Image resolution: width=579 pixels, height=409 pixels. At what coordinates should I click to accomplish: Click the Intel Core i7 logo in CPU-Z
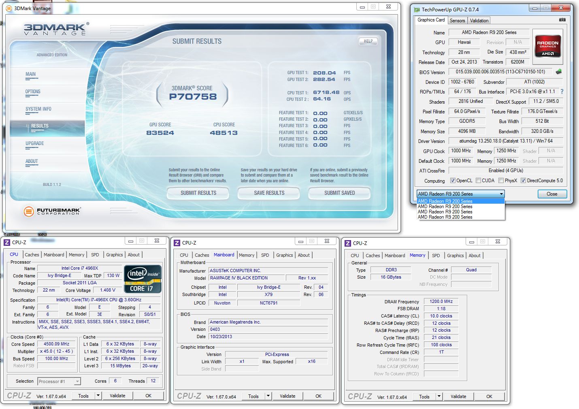(x=143, y=279)
